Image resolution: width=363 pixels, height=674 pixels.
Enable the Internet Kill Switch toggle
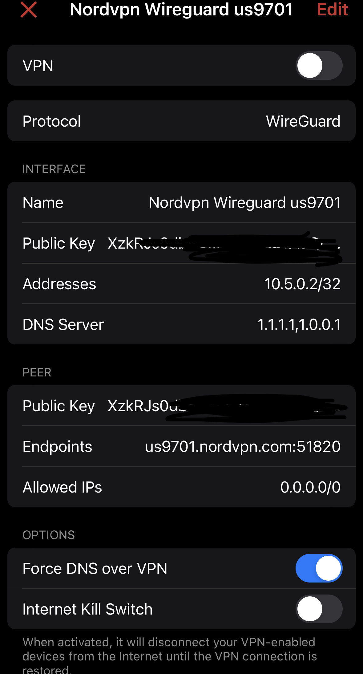click(x=319, y=609)
